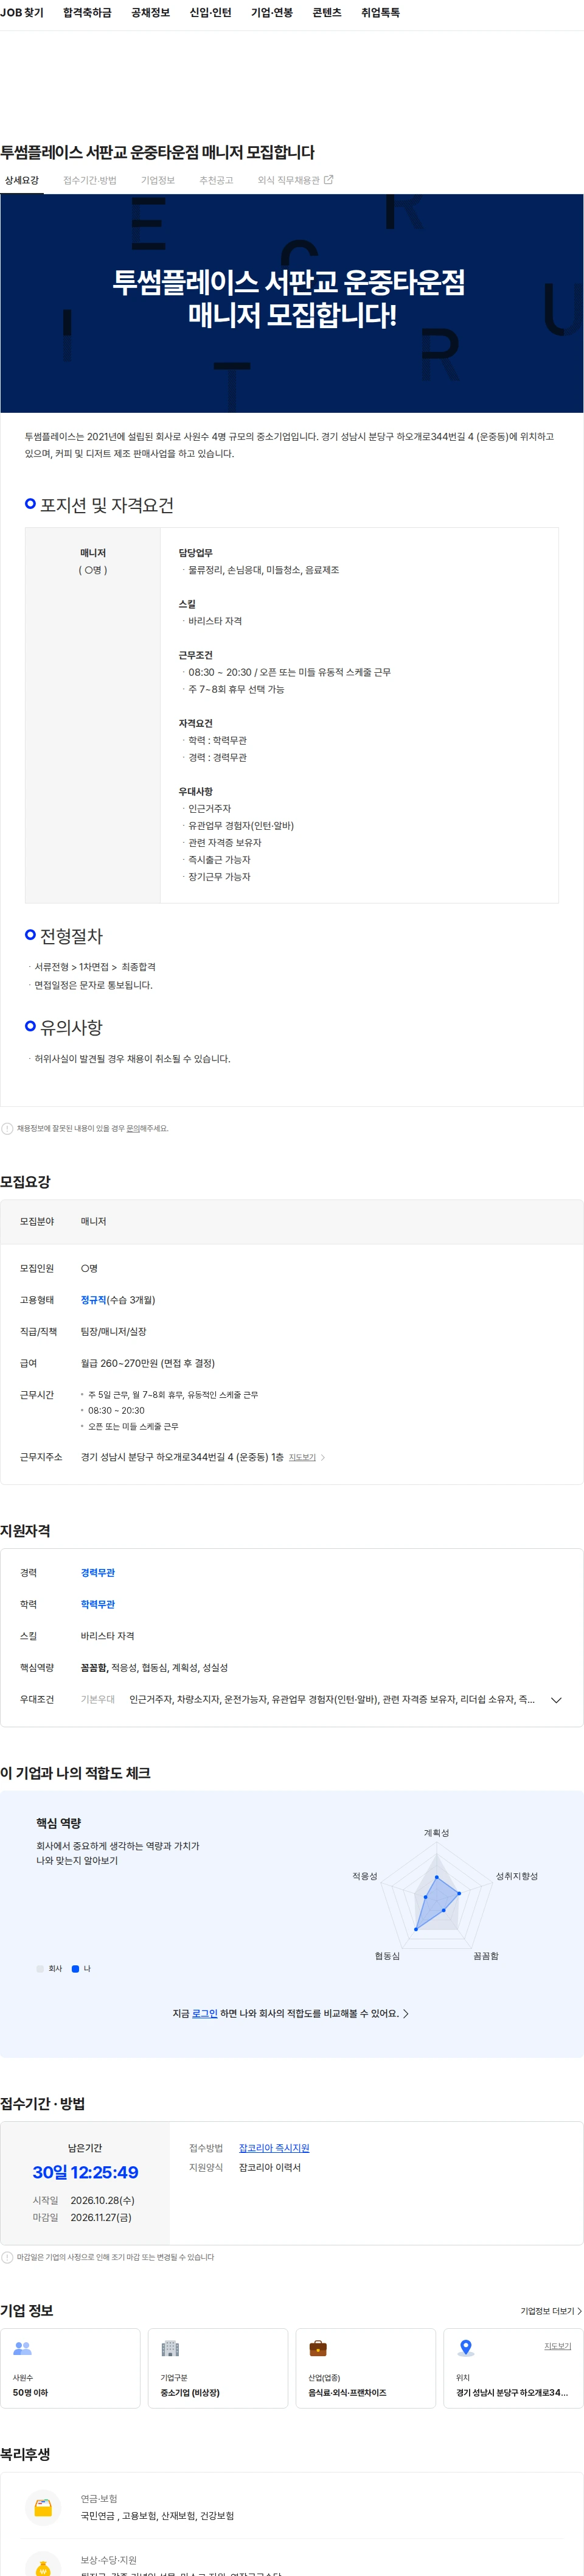
Task: Click the remaining time 30일 12:25:49
Action: [85, 2172]
